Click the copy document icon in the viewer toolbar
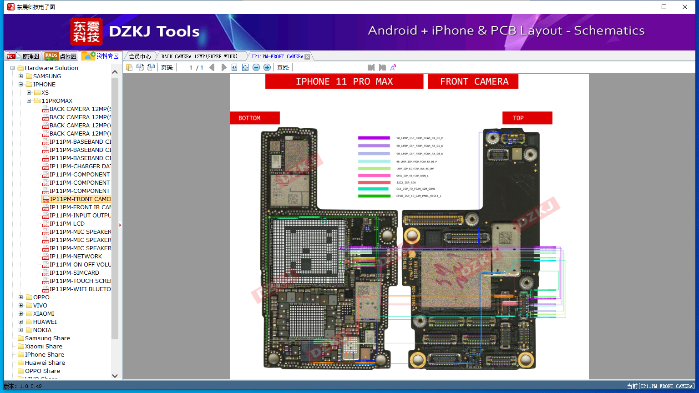 click(129, 67)
